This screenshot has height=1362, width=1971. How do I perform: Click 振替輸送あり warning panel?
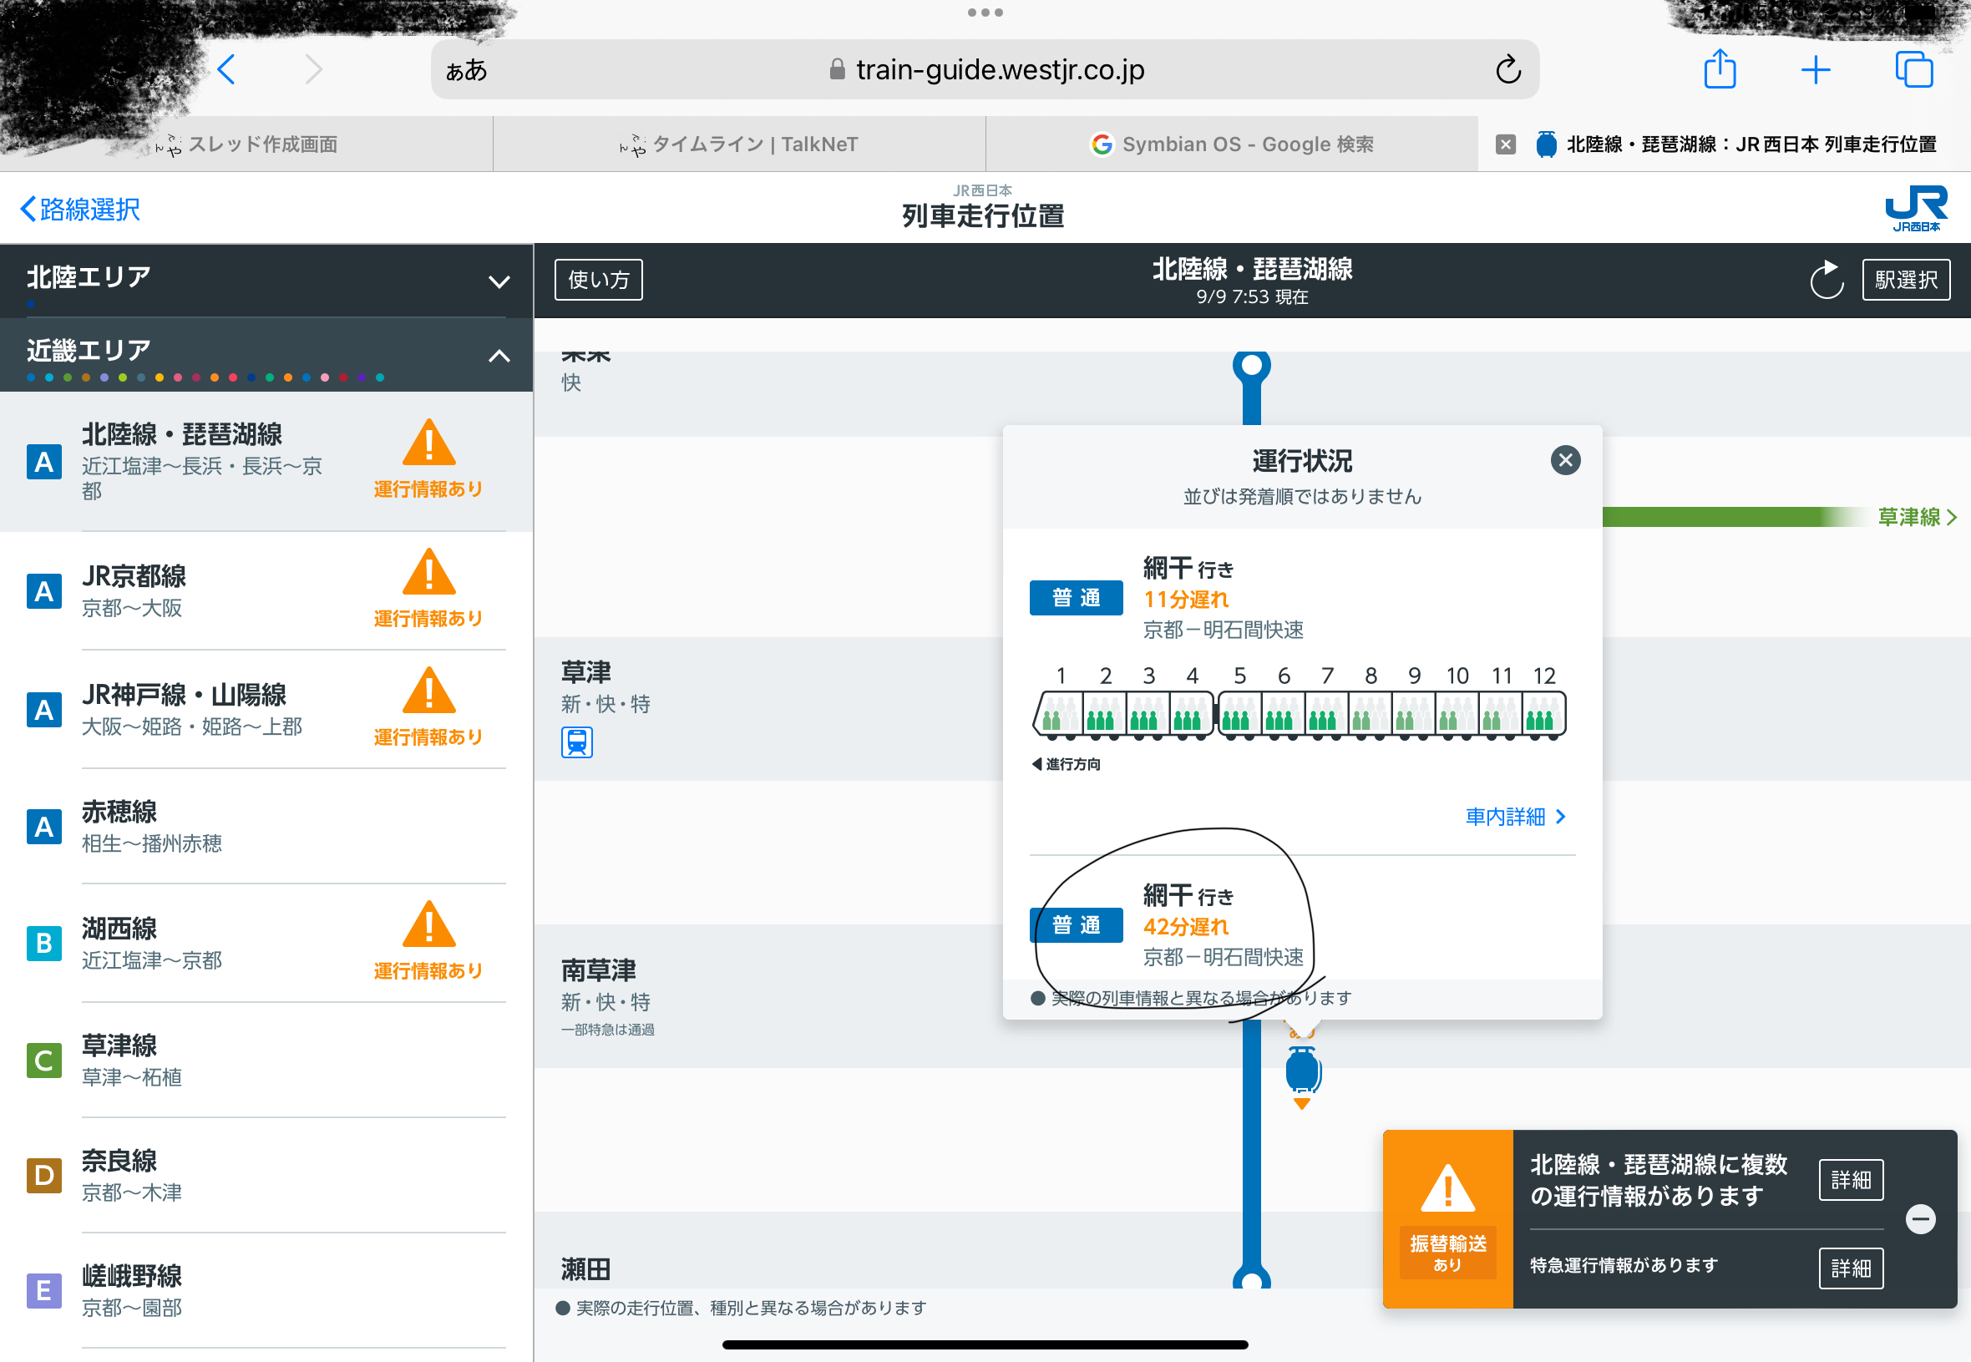pyautogui.click(x=1447, y=1219)
